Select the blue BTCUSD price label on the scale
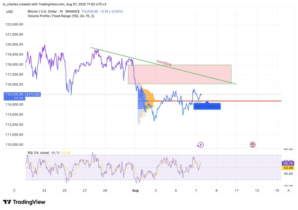 point(33,94)
